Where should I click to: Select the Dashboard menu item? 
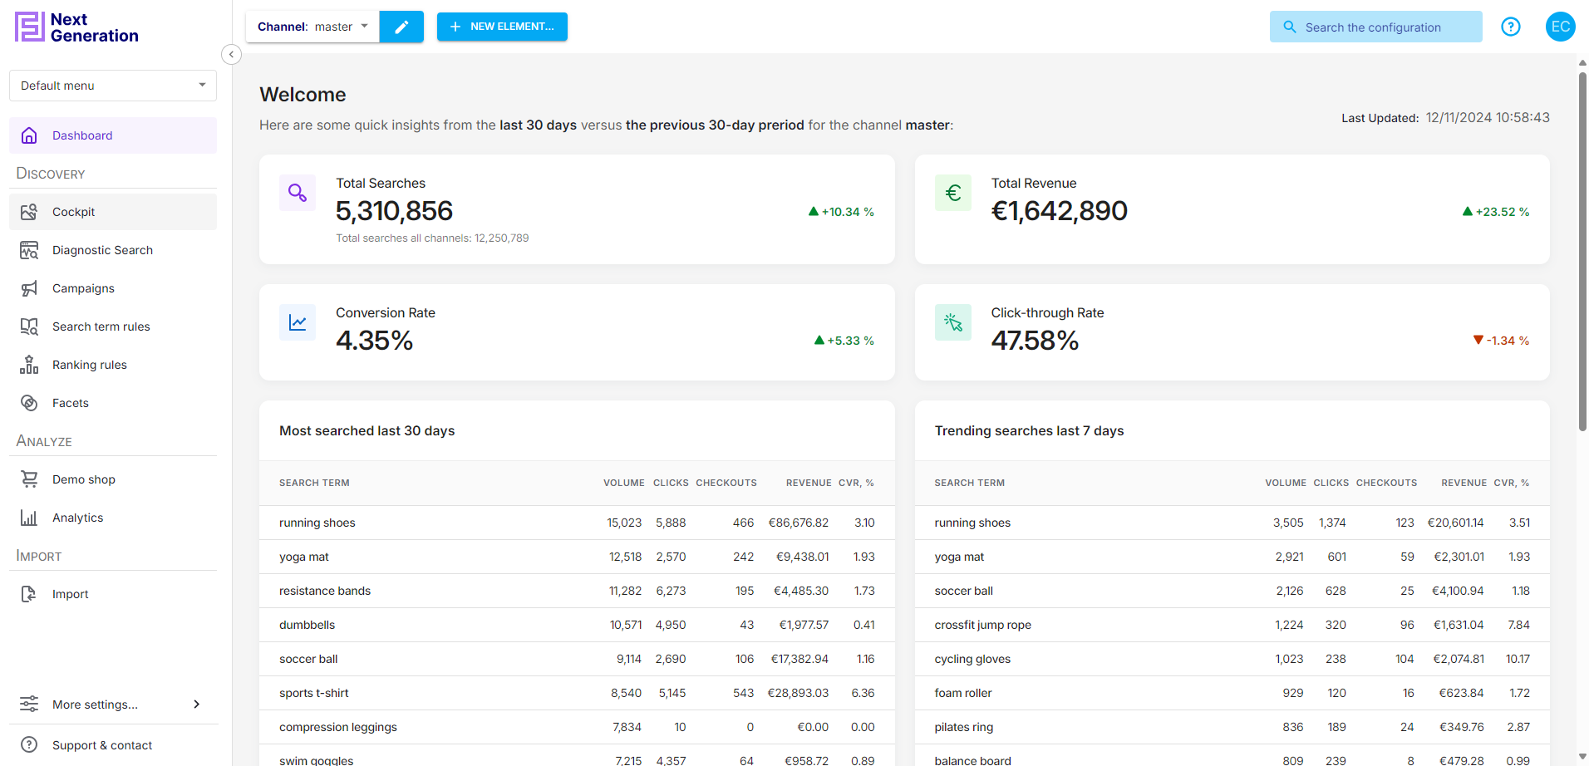82,135
